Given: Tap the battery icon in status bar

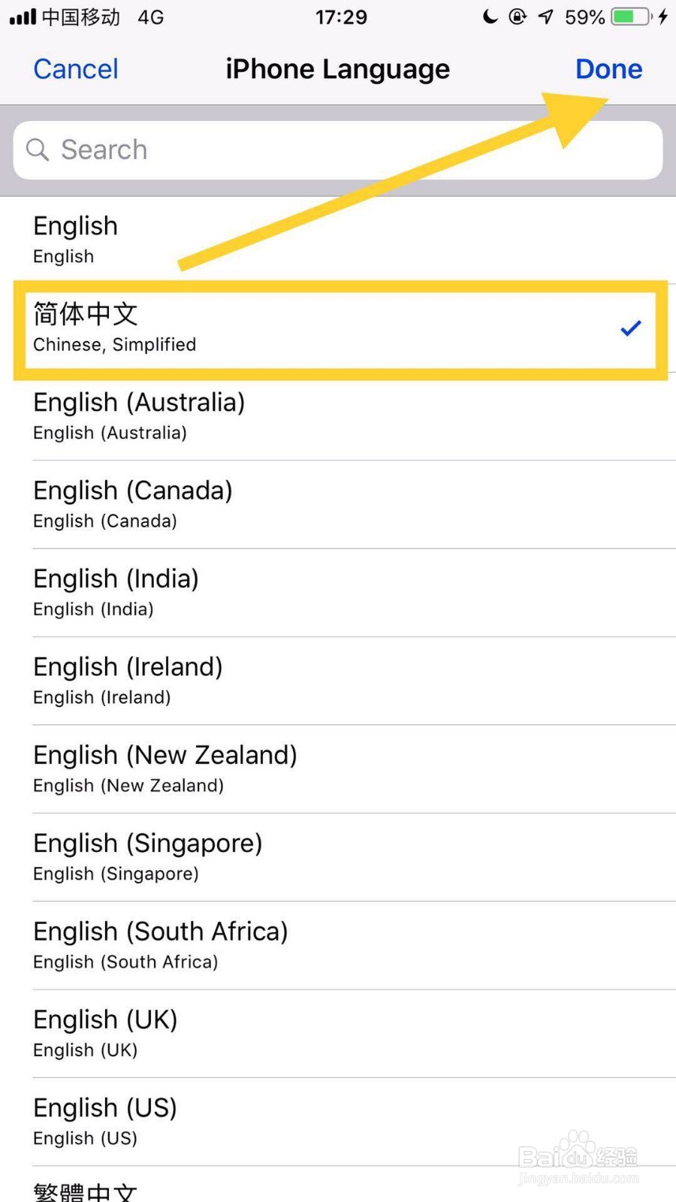Looking at the screenshot, I should coord(631,17).
